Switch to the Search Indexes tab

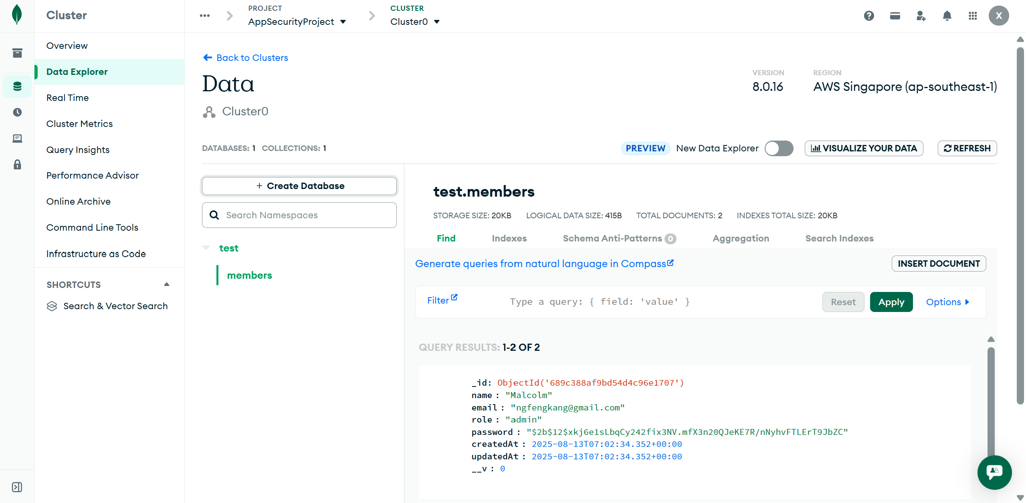tap(840, 238)
